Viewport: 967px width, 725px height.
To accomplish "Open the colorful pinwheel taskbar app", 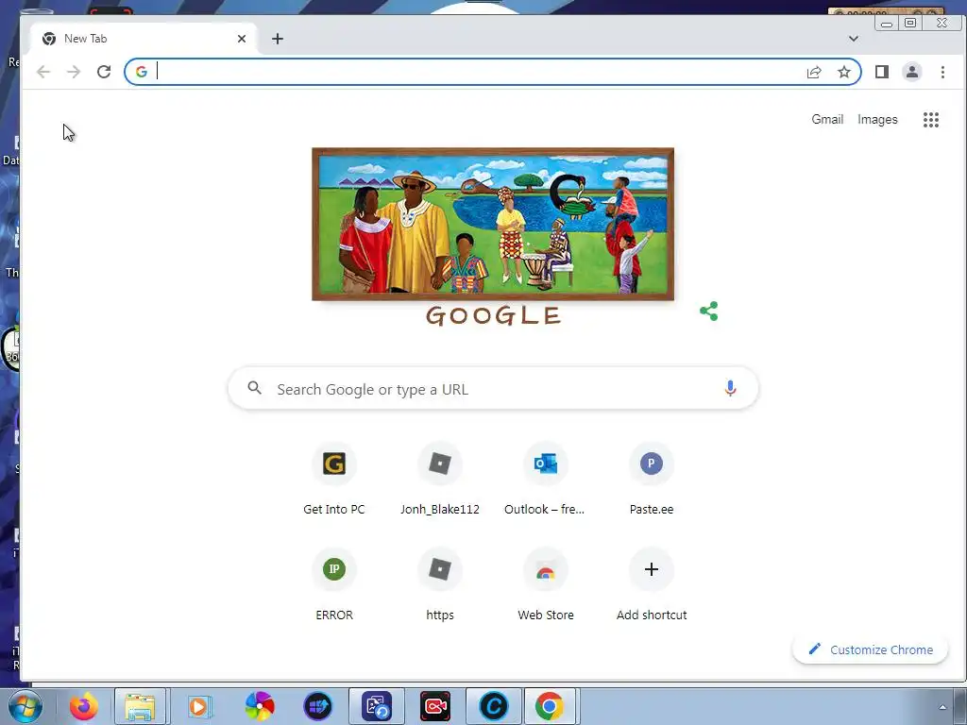I will coord(260,706).
